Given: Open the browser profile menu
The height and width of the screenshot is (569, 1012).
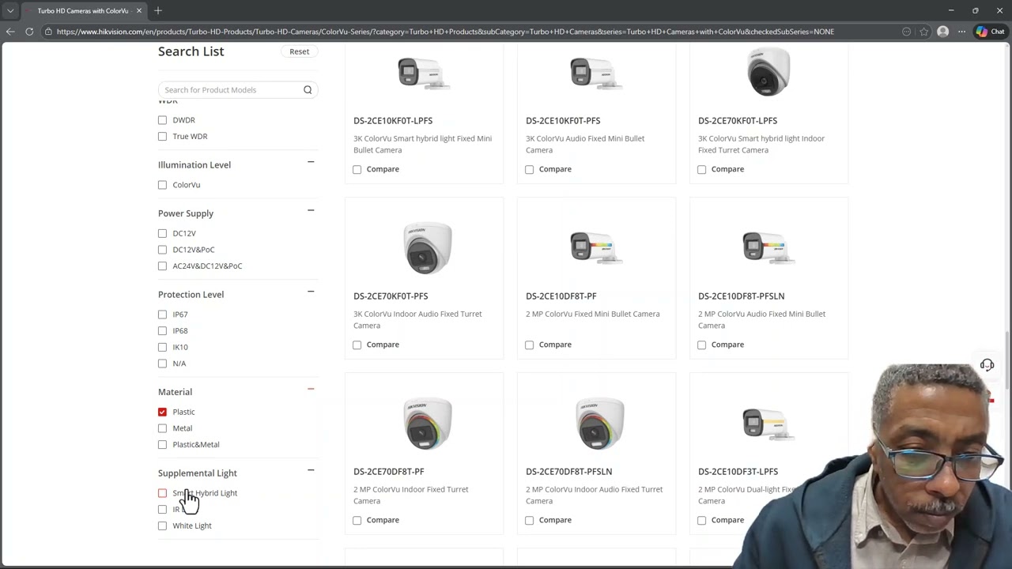Looking at the screenshot, I should (x=942, y=32).
